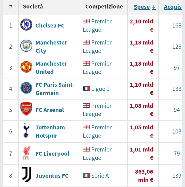
Task: Click the Paris Saint-Germain crest
Action: (26, 88)
